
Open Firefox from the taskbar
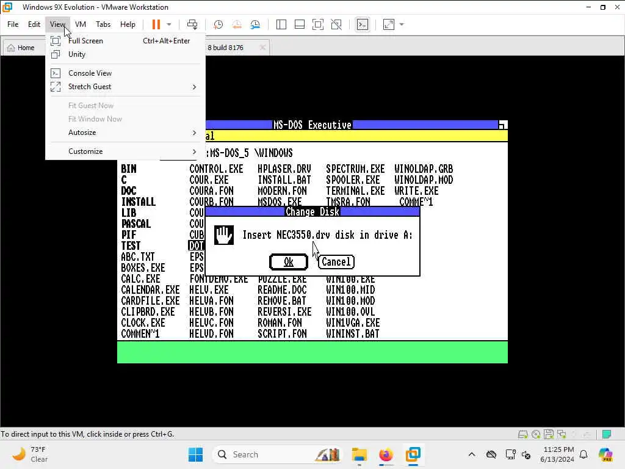(x=386, y=454)
